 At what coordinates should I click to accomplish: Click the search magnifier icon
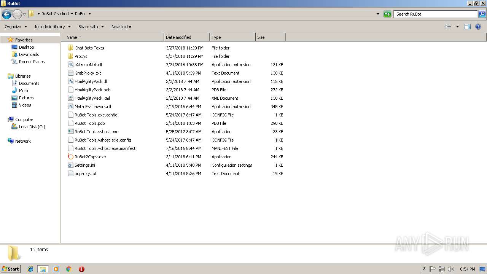point(482,14)
